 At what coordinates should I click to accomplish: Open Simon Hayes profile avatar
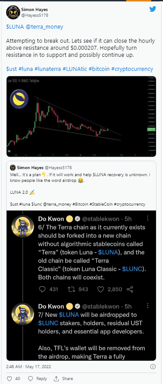tap(12, 12)
